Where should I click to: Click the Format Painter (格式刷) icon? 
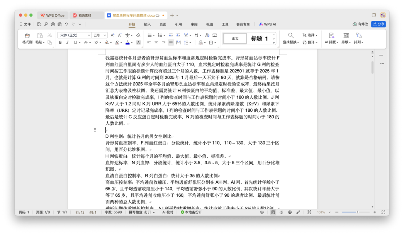(x=27, y=36)
